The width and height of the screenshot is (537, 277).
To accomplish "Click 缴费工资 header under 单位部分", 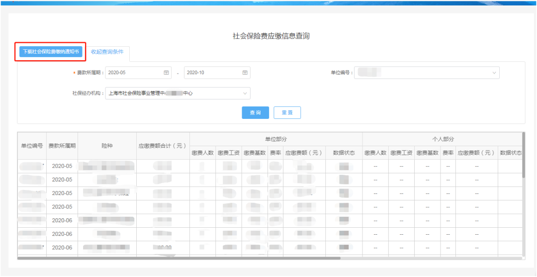I will tap(229, 153).
